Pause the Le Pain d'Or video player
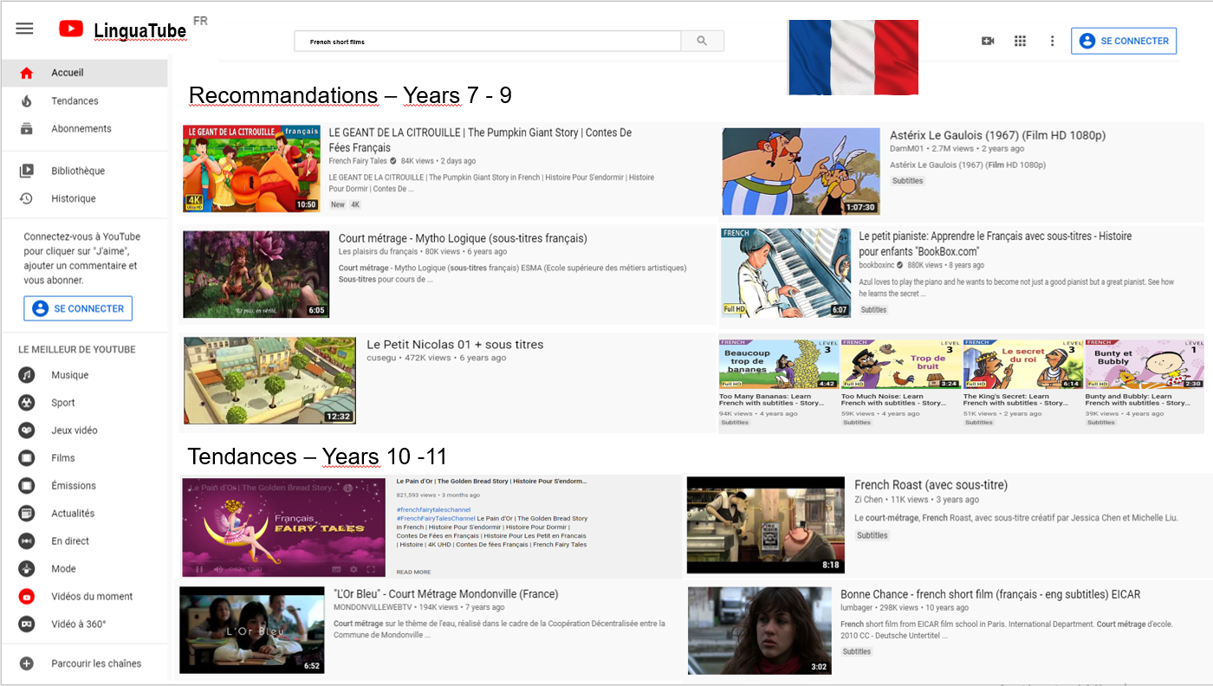The width and height of the screenshot is (1213, 686). click(x=199, y=569)
